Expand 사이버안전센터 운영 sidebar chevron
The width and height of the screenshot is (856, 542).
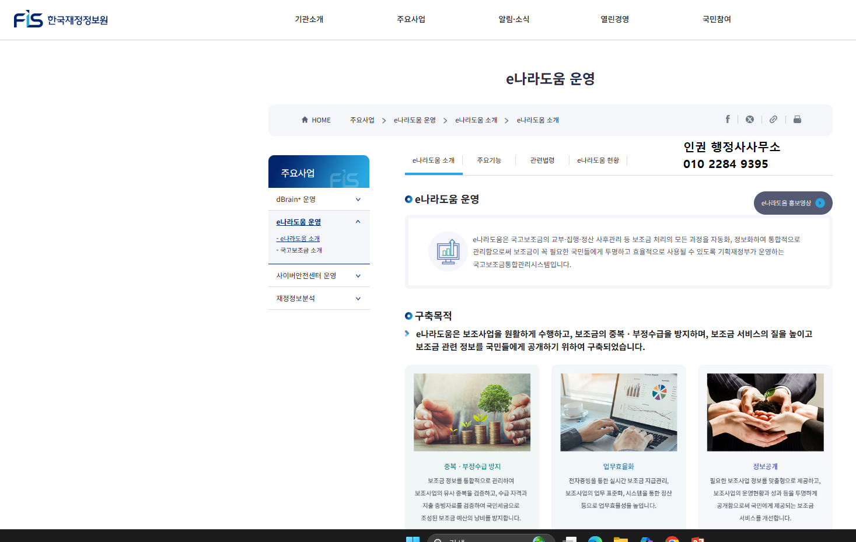pos(358,276)
